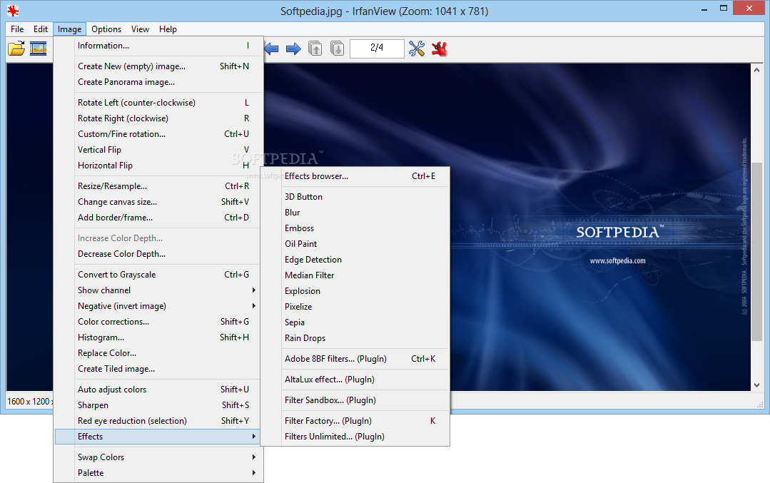Image resolution: width=770 pixels, height=483 pixels.
Task: Apply the Edge Detection effect
Action: pos(355,260)
